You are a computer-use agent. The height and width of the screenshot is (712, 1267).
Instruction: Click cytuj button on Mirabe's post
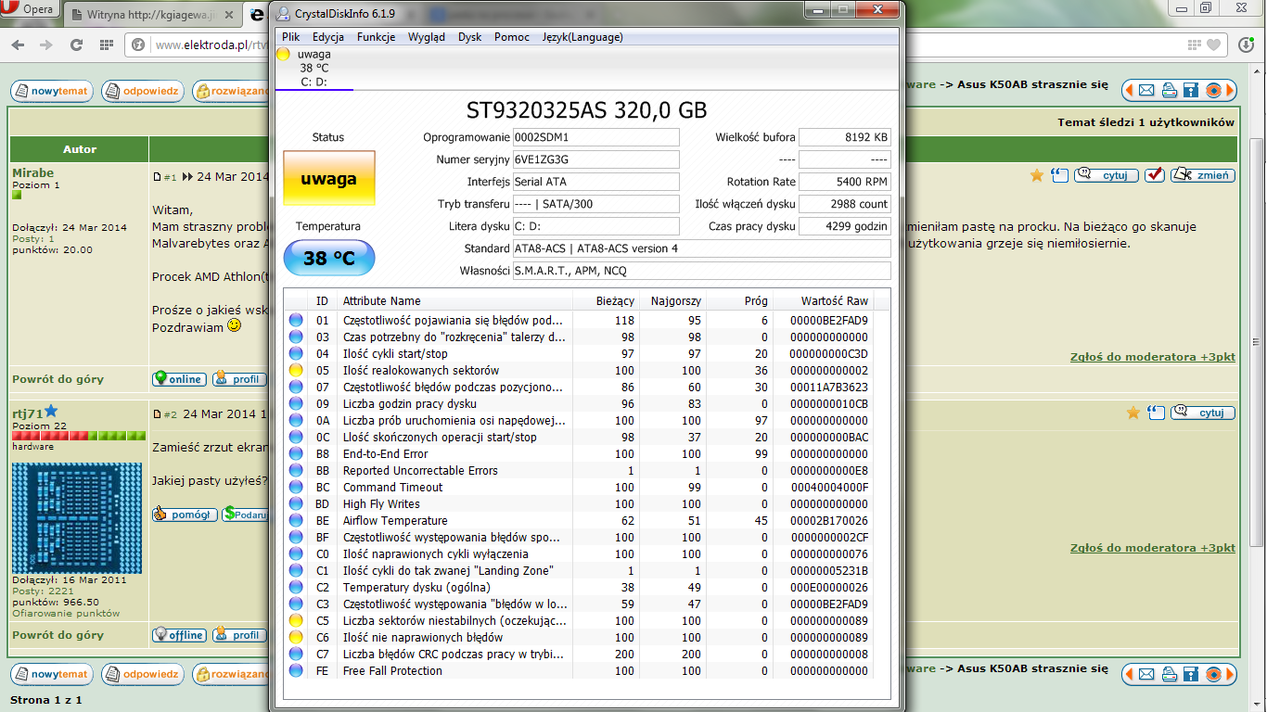1107,175
